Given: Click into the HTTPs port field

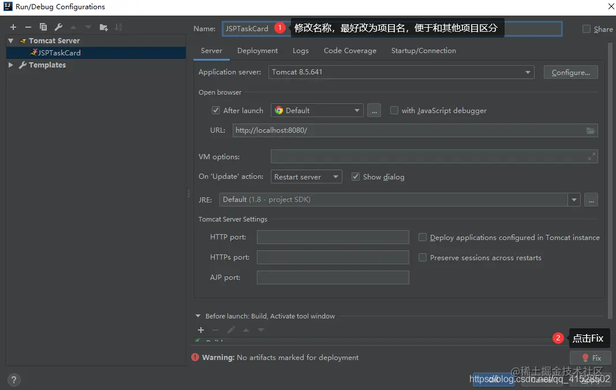Looking at the screenshot, I should coord(333,257).
